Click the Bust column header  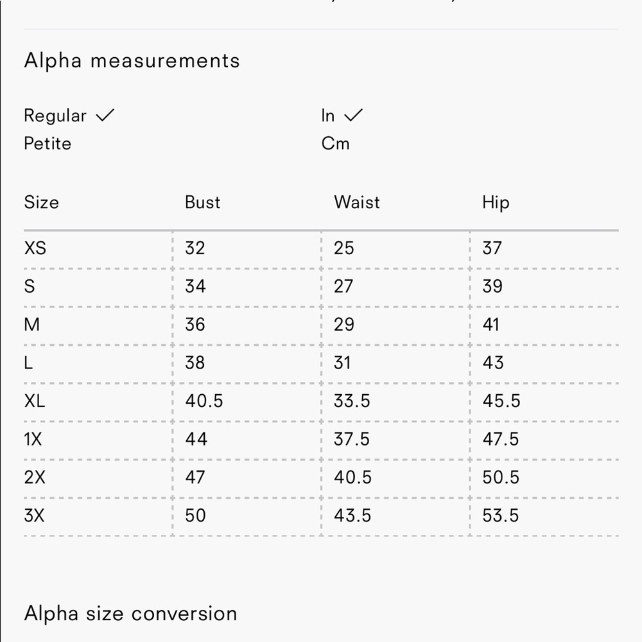(203, 202)
